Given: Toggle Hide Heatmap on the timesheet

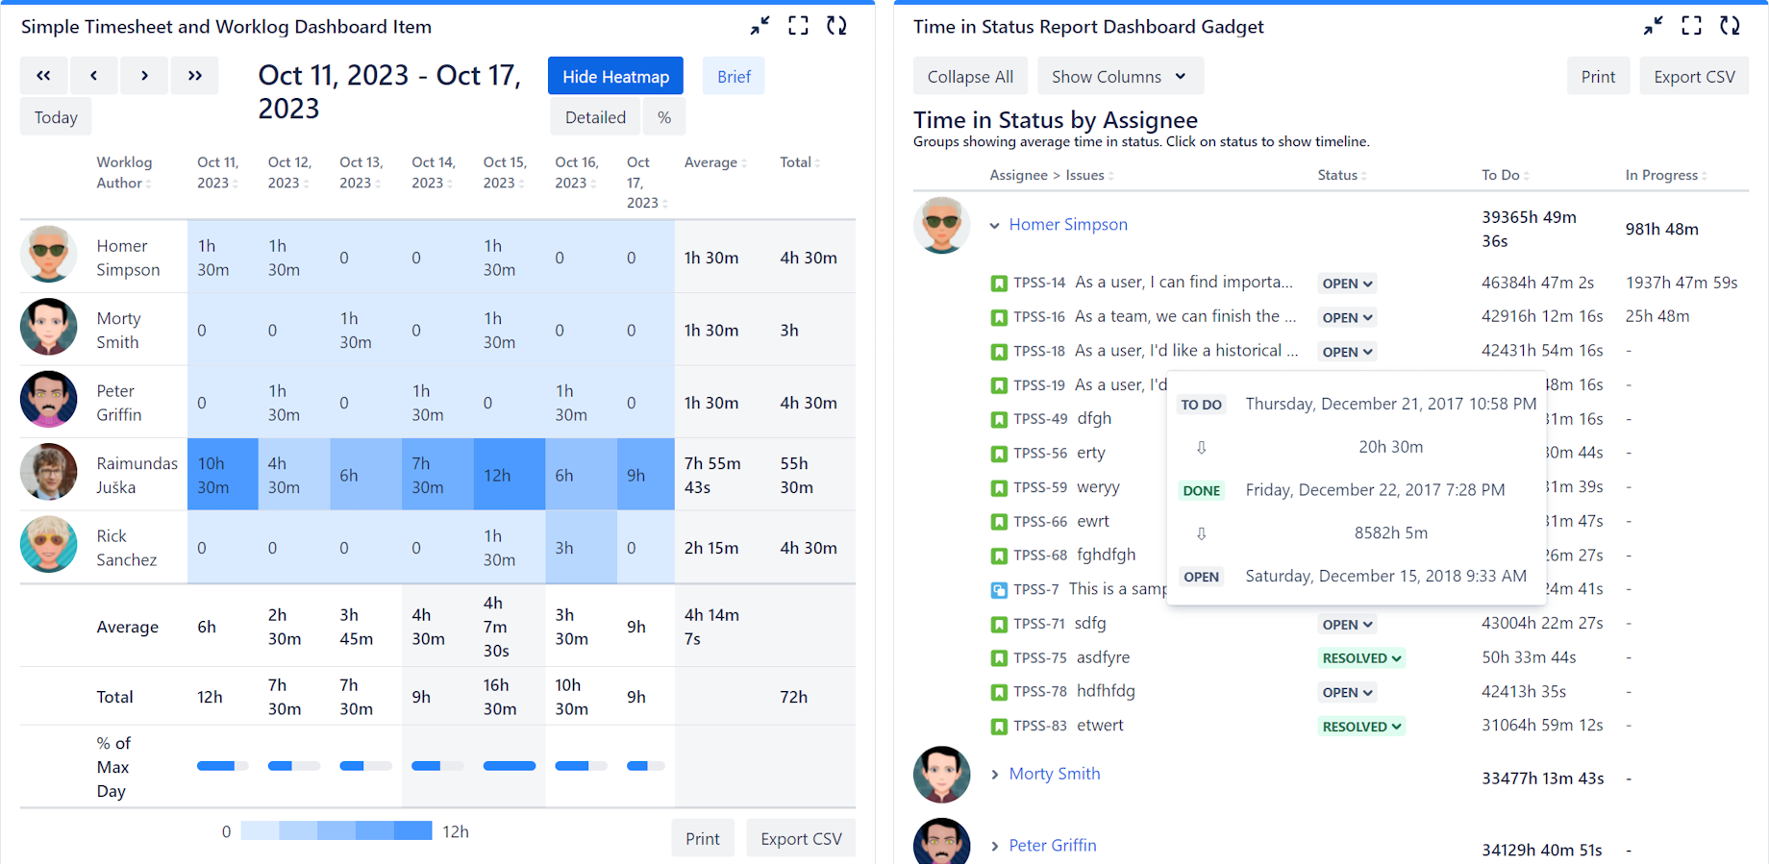Looking at the screenshot, I should tap(614, 75).
